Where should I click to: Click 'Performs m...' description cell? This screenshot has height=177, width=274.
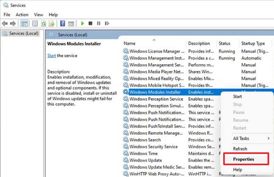click(201, 65)
